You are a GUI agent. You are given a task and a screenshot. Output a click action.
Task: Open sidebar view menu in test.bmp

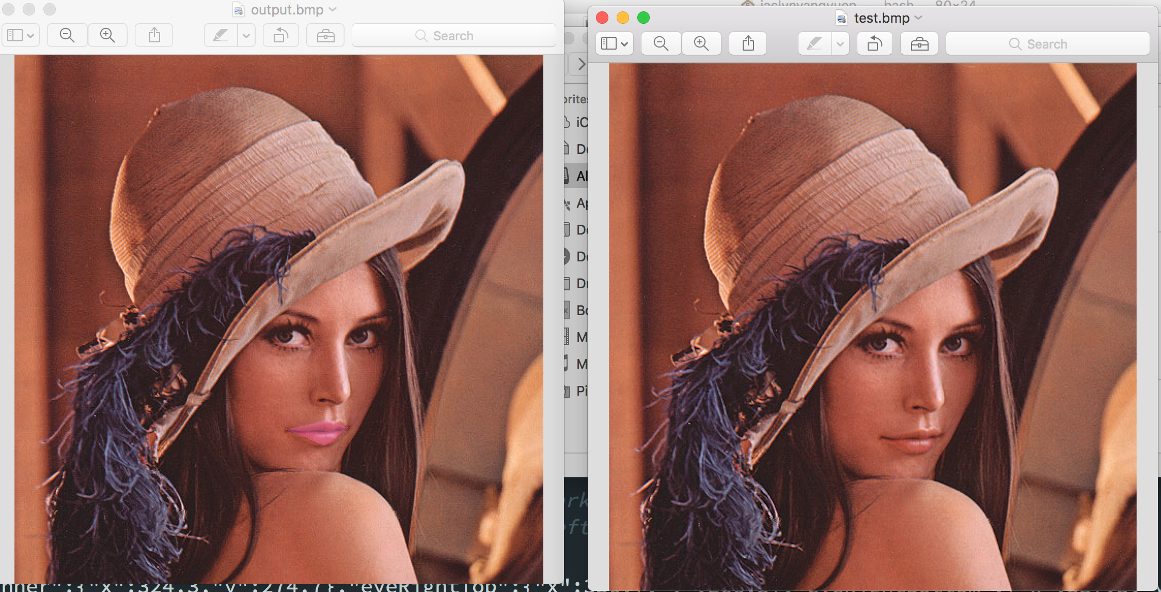click(x=614, y=44)
